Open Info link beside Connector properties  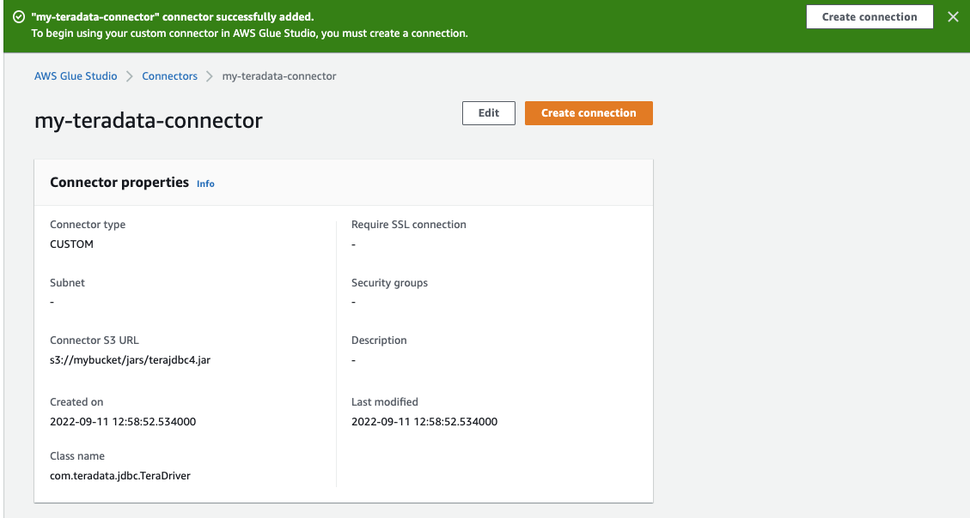[205, 184]
